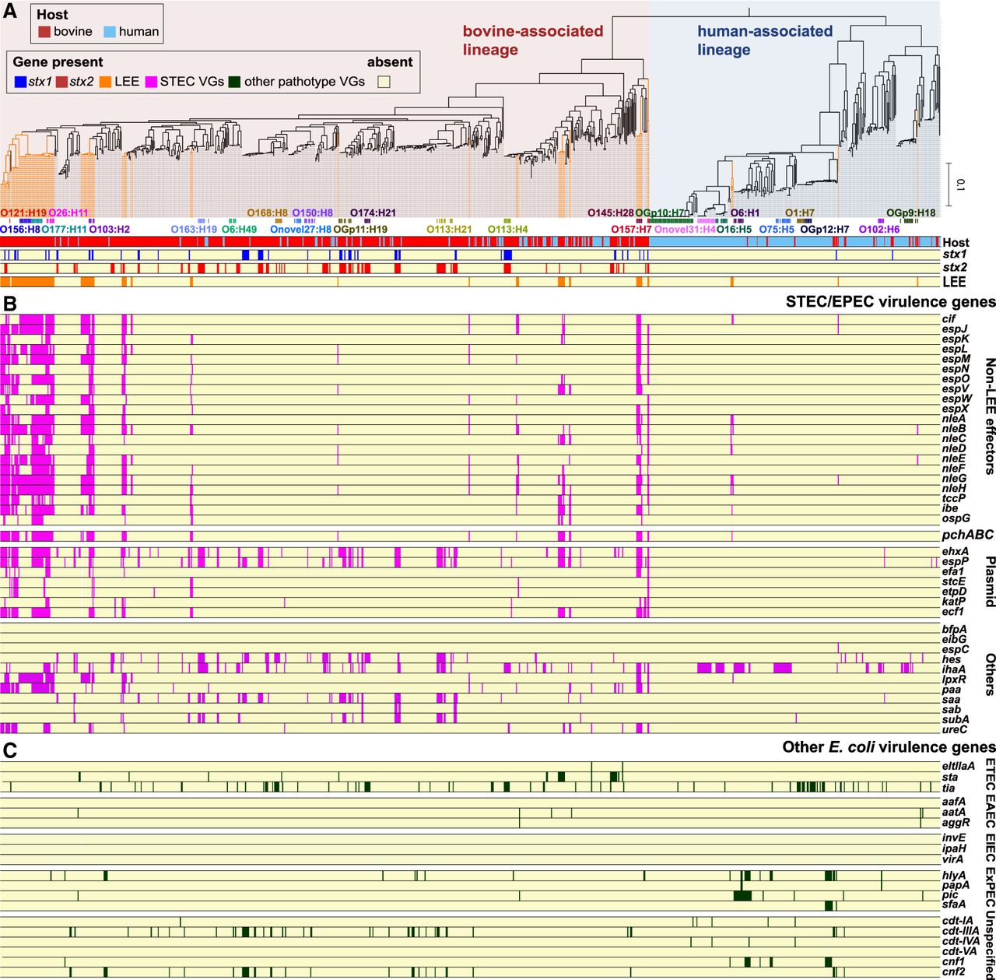996x980 pixels.
Task: Click the light blue human host swatch
Action: click(x=109, y=32)
